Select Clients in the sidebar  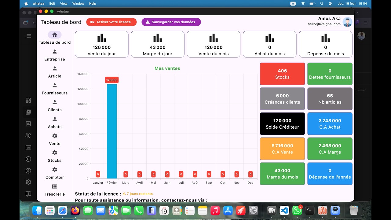55,106
